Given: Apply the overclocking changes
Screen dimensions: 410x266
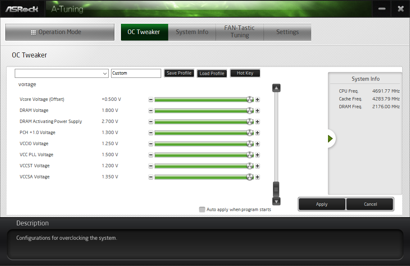Looking at the screenshot, I should pyautogui.click(x=322, y=205).
